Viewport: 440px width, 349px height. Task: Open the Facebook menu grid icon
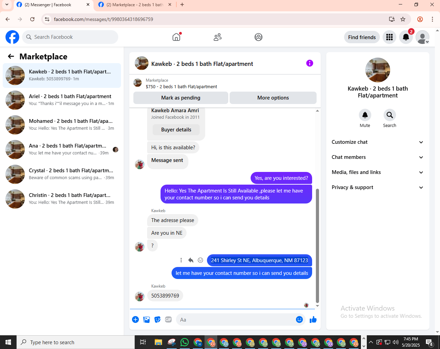[389, 37]
